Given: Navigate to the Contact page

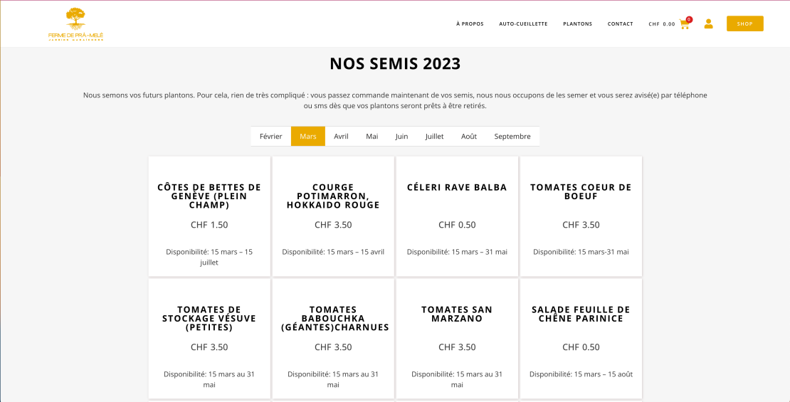Looking at the screenshot, I should (x=620, y=24).
